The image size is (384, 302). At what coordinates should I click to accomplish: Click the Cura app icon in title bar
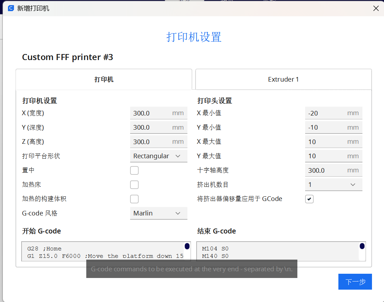point(11,8)
